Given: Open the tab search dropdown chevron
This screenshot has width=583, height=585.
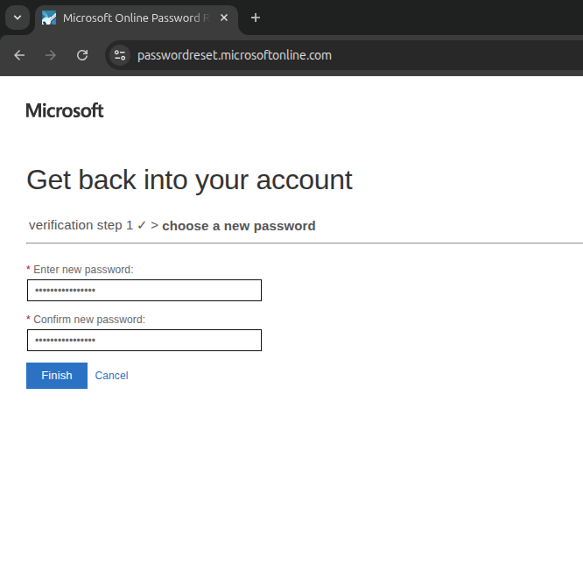Looking at the screenshot, I should [x=17, y=18].
